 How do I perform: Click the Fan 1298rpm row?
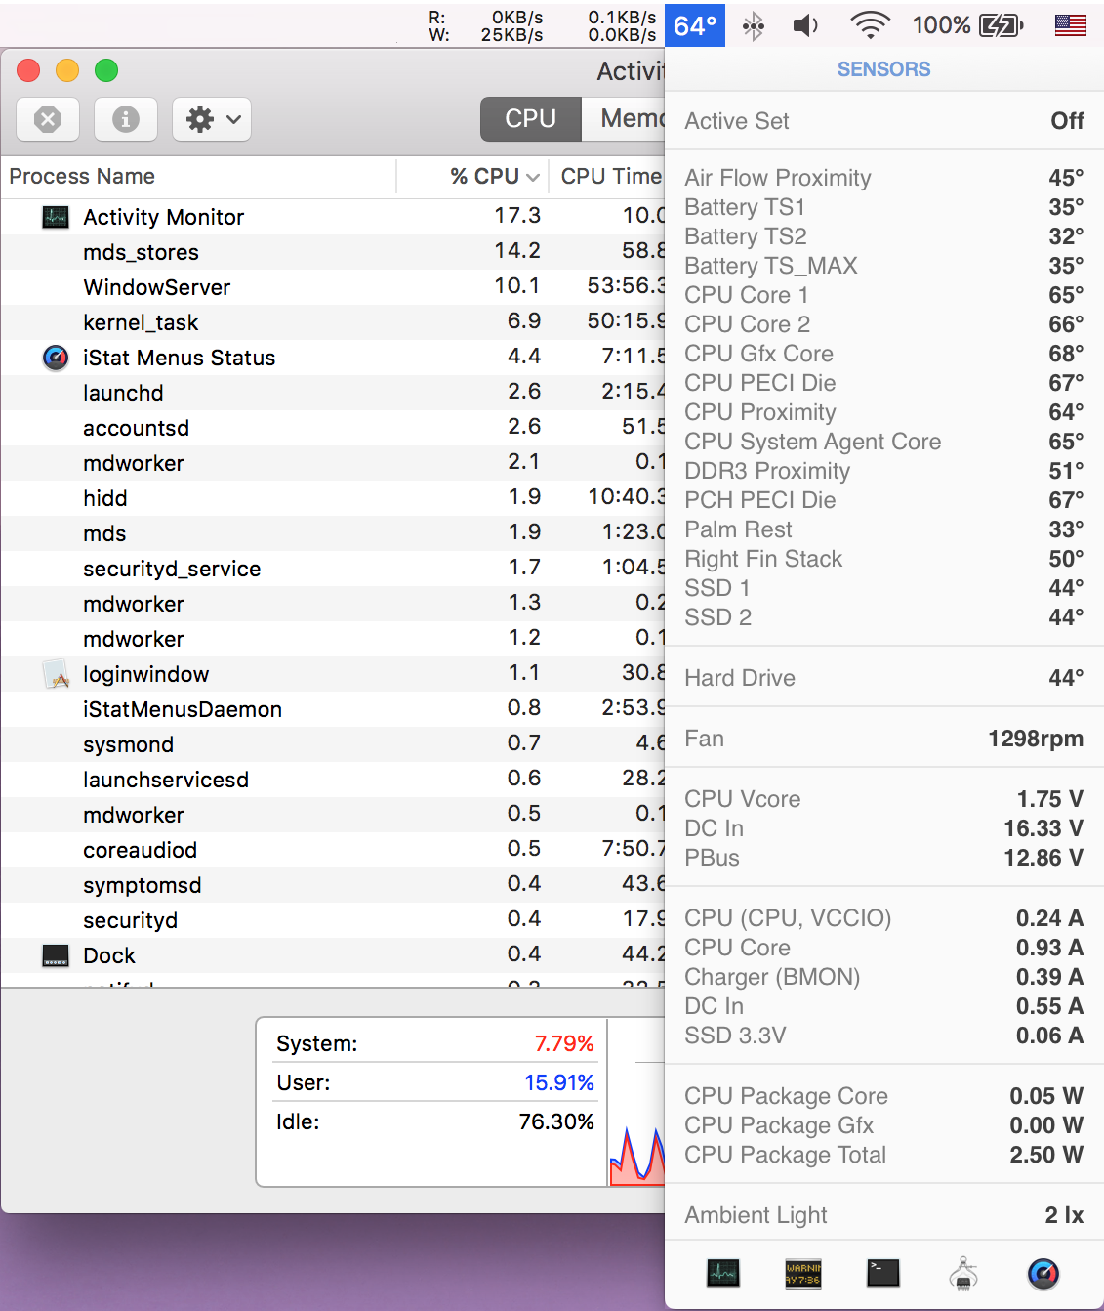[884, 739]
